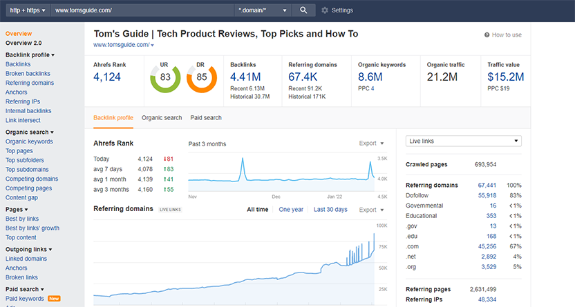Expand the www.tomsguide.com/ URL dropdown arrow
Screen dimensions: 575x307
pos(152,45)
